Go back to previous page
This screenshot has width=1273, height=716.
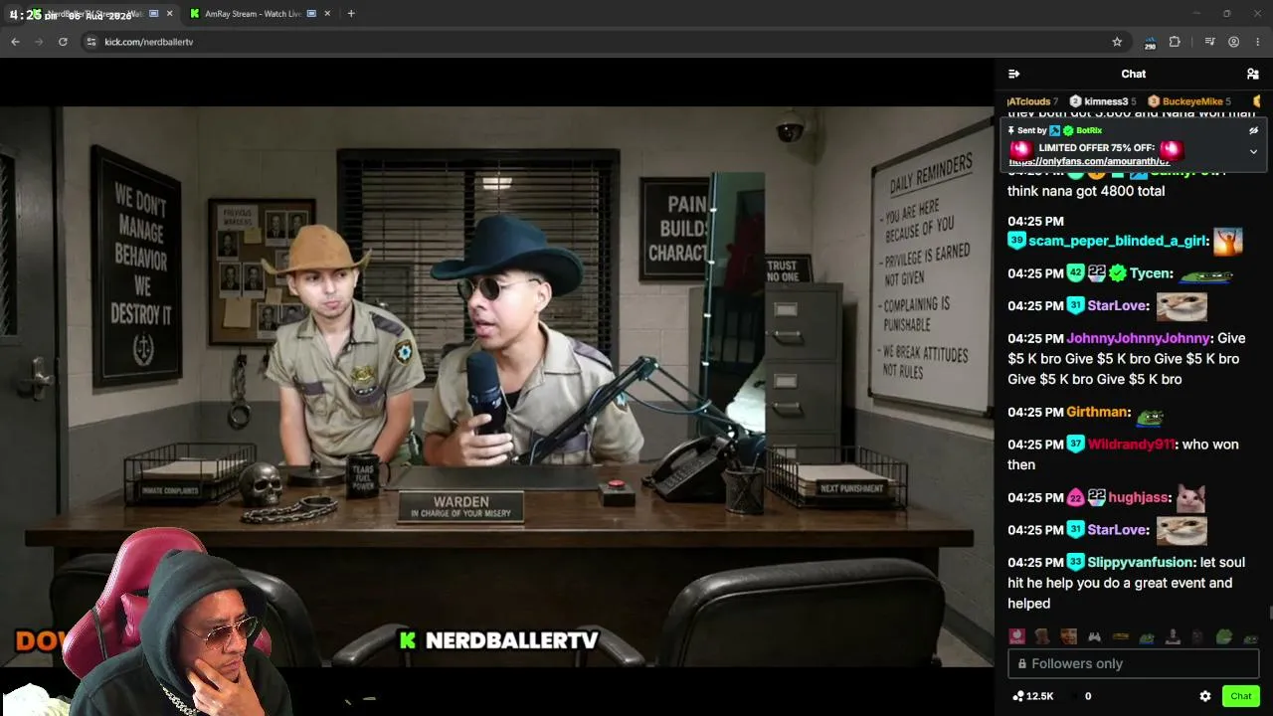[x=15, y=42]
